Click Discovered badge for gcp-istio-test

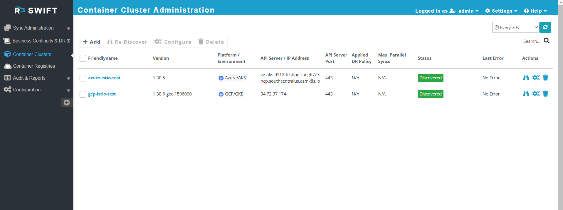coord(431,94)
